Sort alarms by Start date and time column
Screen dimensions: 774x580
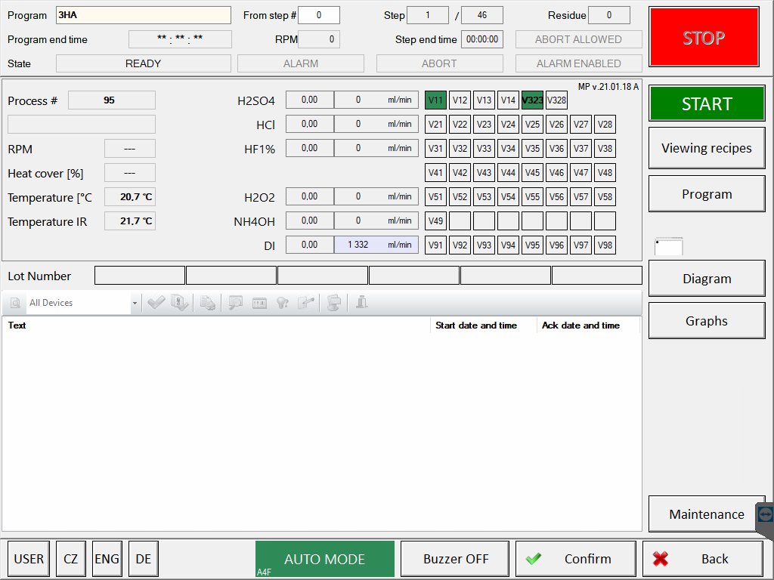point(476,325)
